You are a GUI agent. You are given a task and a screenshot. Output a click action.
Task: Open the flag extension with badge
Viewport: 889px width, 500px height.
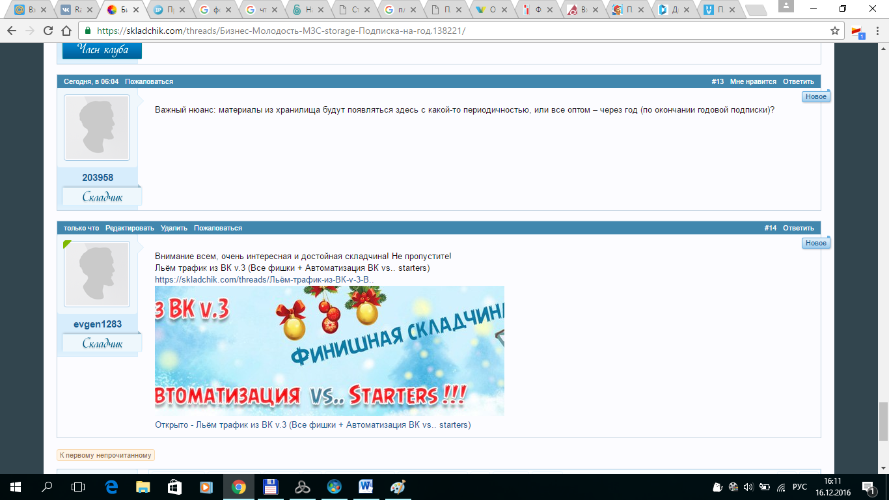click(x=858, y=31)
